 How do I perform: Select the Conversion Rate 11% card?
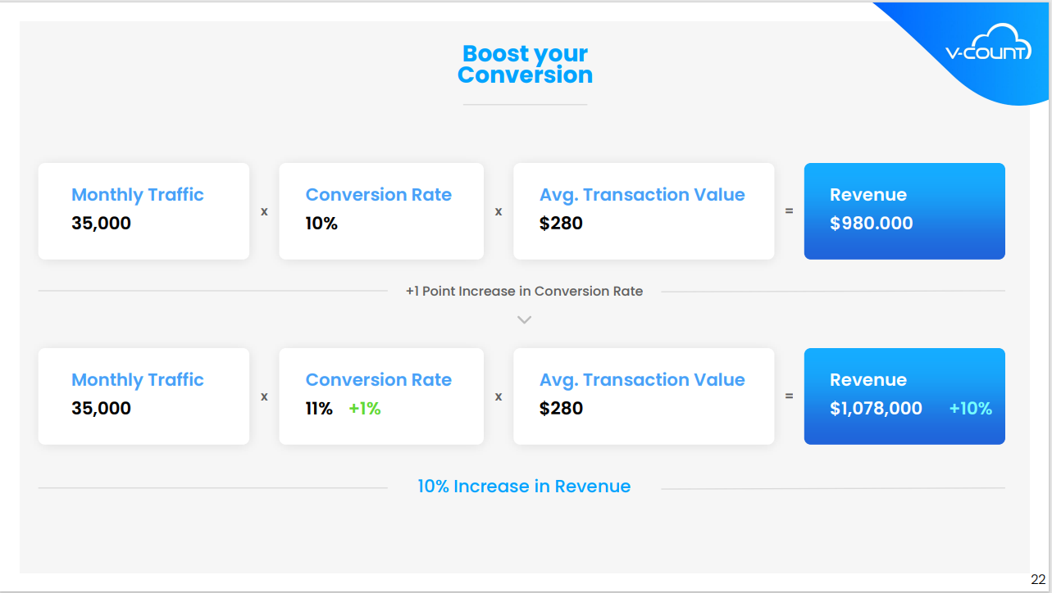pyautogui.click(x=381, y=396)
